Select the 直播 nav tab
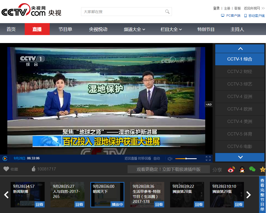The height and width of the screenshot is (213, 266). click(x=37, y=29)
